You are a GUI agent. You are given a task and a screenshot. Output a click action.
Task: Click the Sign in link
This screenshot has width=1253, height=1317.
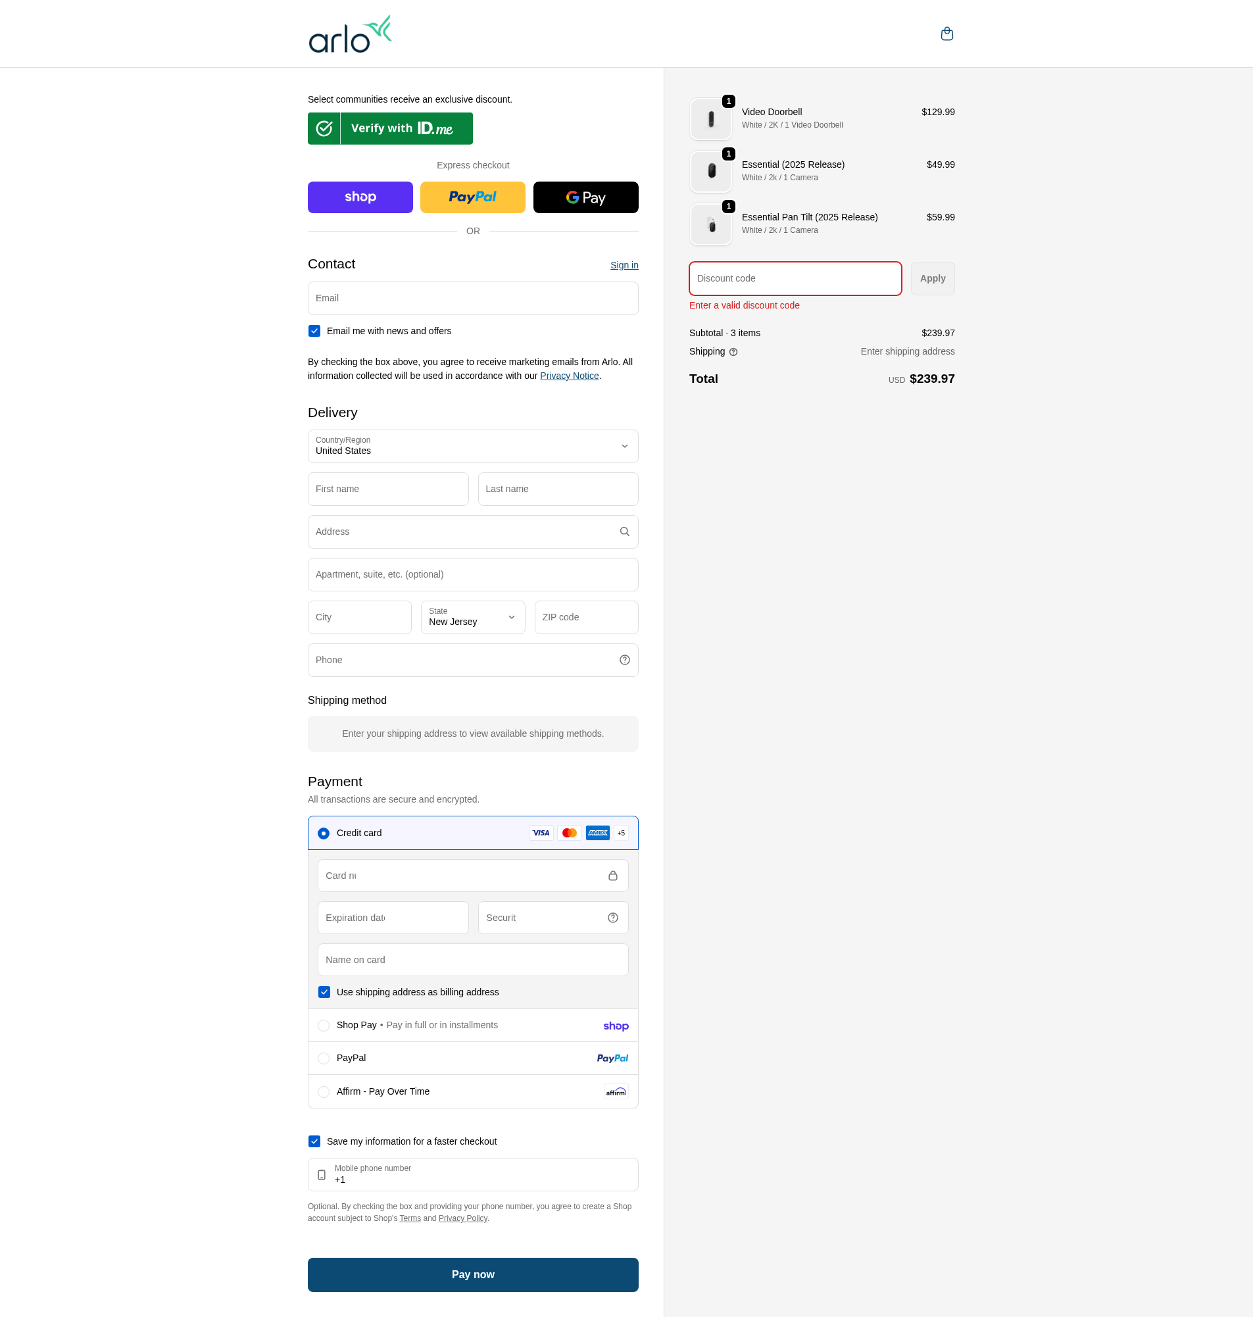pos(624,264)
